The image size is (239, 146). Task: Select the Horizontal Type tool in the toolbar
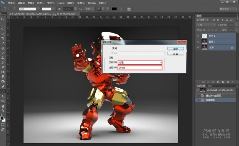[x=3, y=91]
